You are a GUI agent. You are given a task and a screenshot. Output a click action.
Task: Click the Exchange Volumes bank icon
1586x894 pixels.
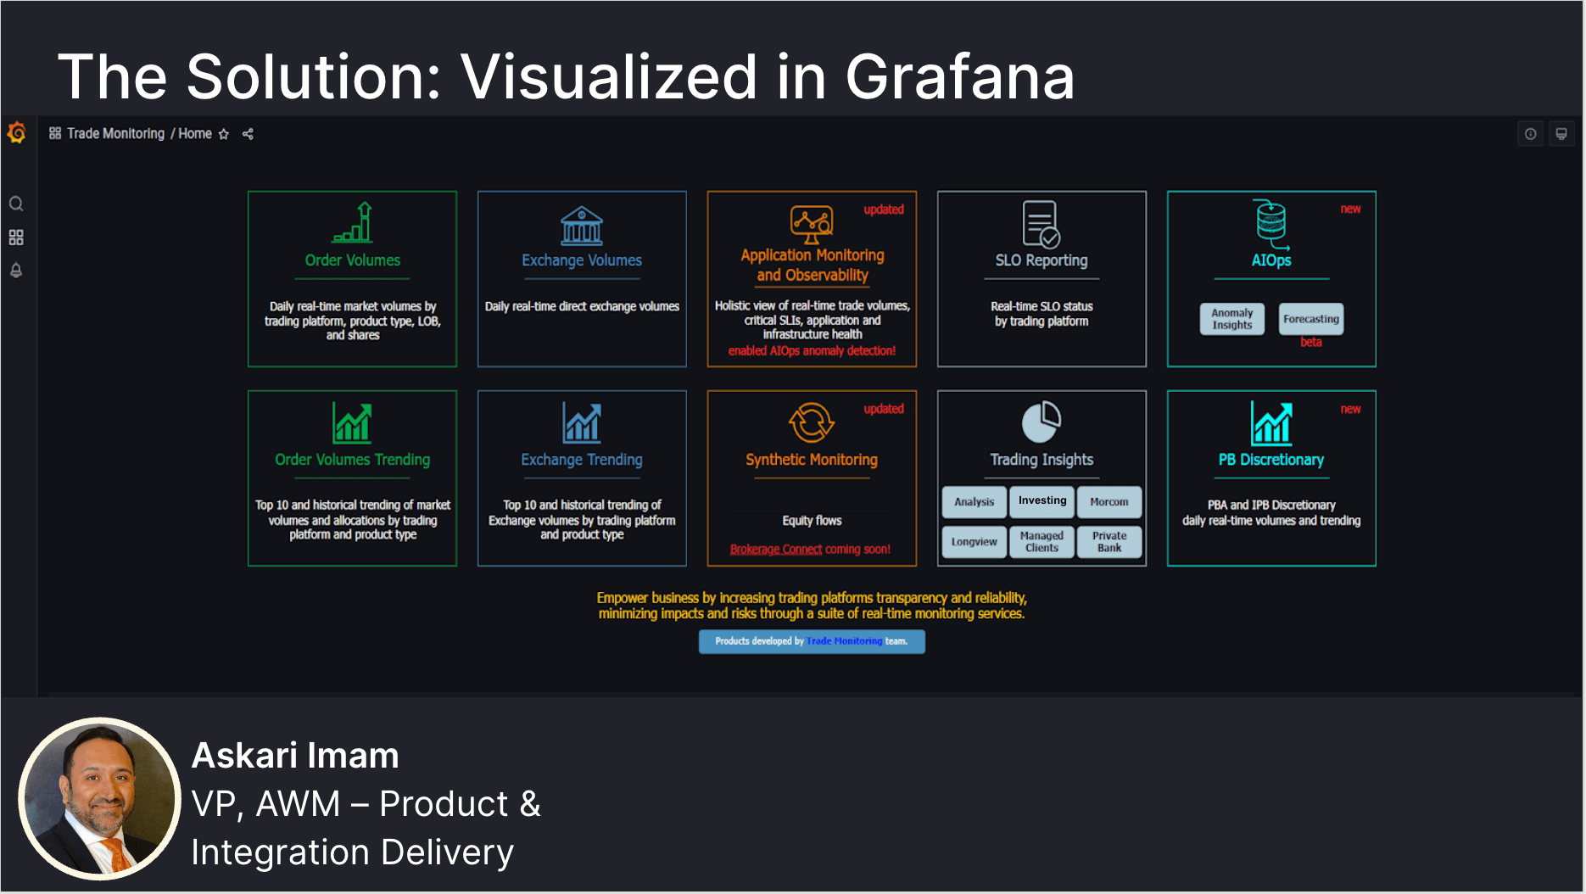[x=582, y=224]
